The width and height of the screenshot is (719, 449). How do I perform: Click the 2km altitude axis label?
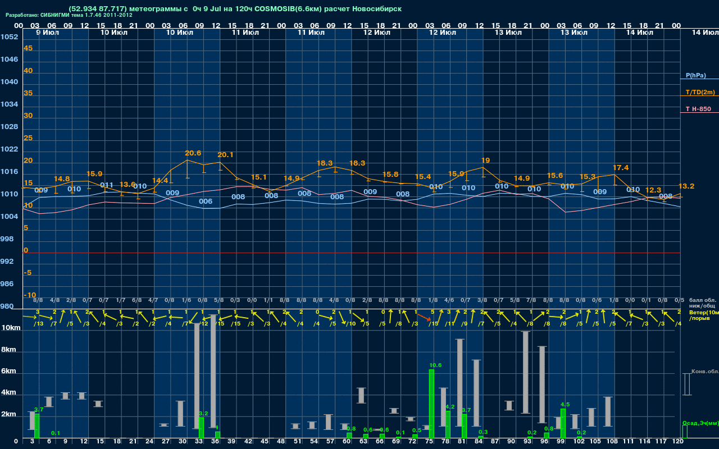pyautogui.click(x=8, y=414)
